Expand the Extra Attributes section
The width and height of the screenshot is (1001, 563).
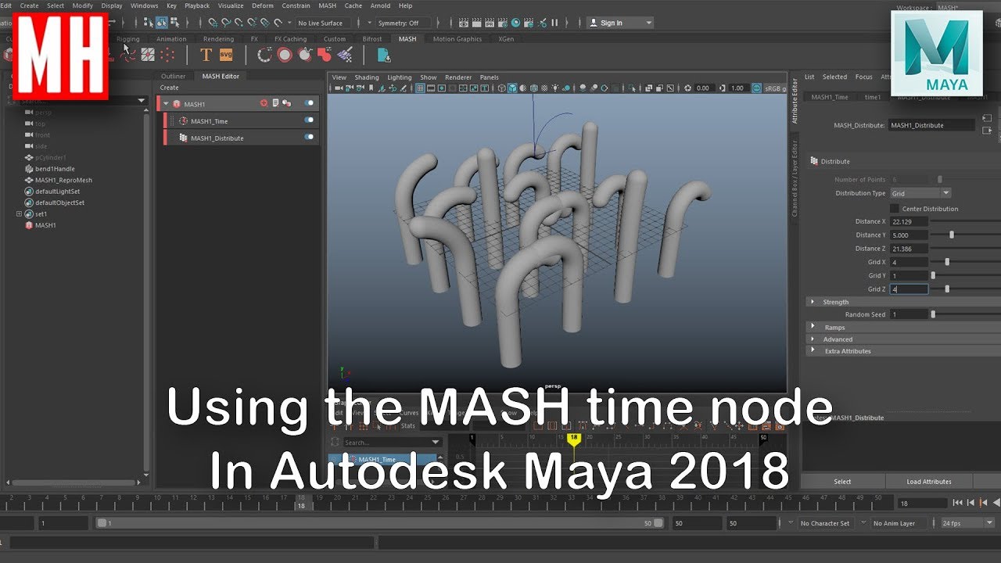[813, 351]
